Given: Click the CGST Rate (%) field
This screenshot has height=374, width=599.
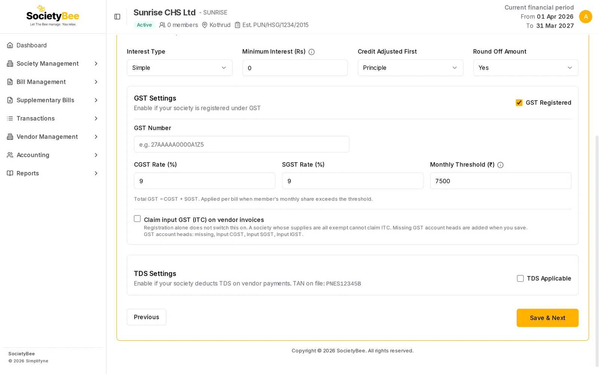Looking at the screenshot, I should (204, 181).
